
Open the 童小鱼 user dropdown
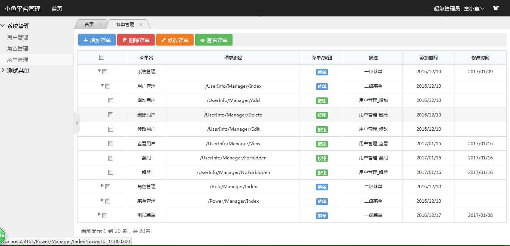coord(474,9)
